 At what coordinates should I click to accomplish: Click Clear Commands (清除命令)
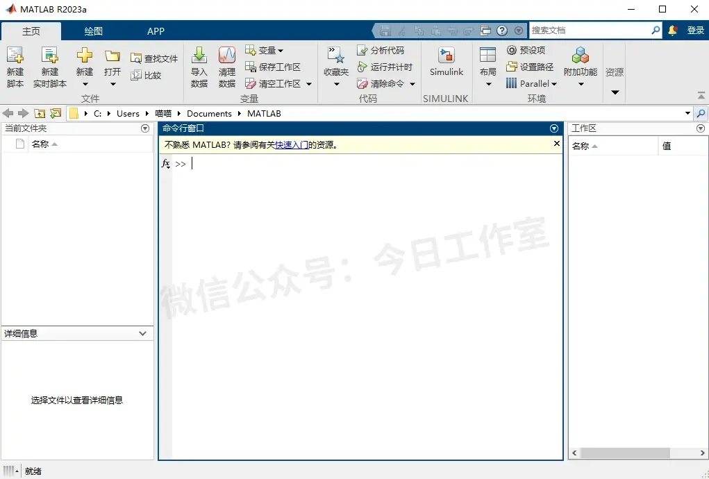click(381, 83)
